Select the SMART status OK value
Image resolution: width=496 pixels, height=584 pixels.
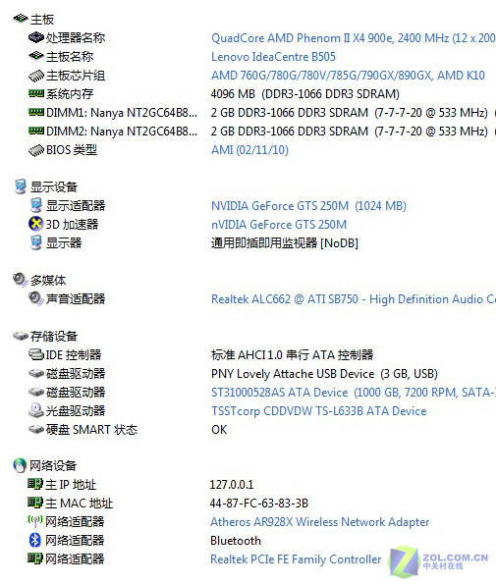point(219,430)
